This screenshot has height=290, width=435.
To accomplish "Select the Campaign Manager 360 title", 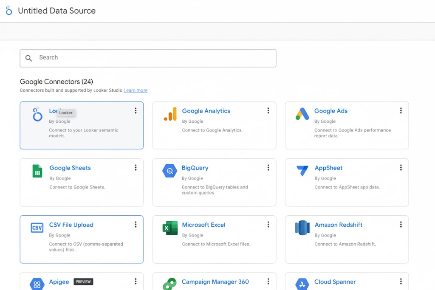I will [215, 282].
